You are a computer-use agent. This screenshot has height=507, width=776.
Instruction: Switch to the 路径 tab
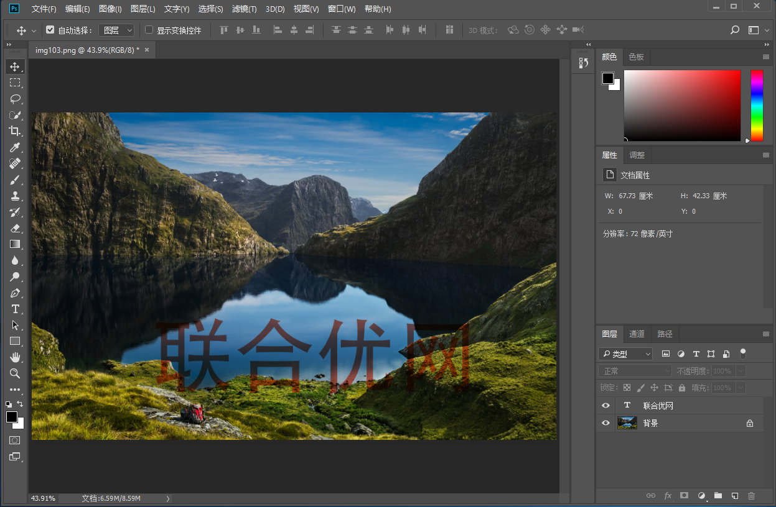[x=665, y=334]
